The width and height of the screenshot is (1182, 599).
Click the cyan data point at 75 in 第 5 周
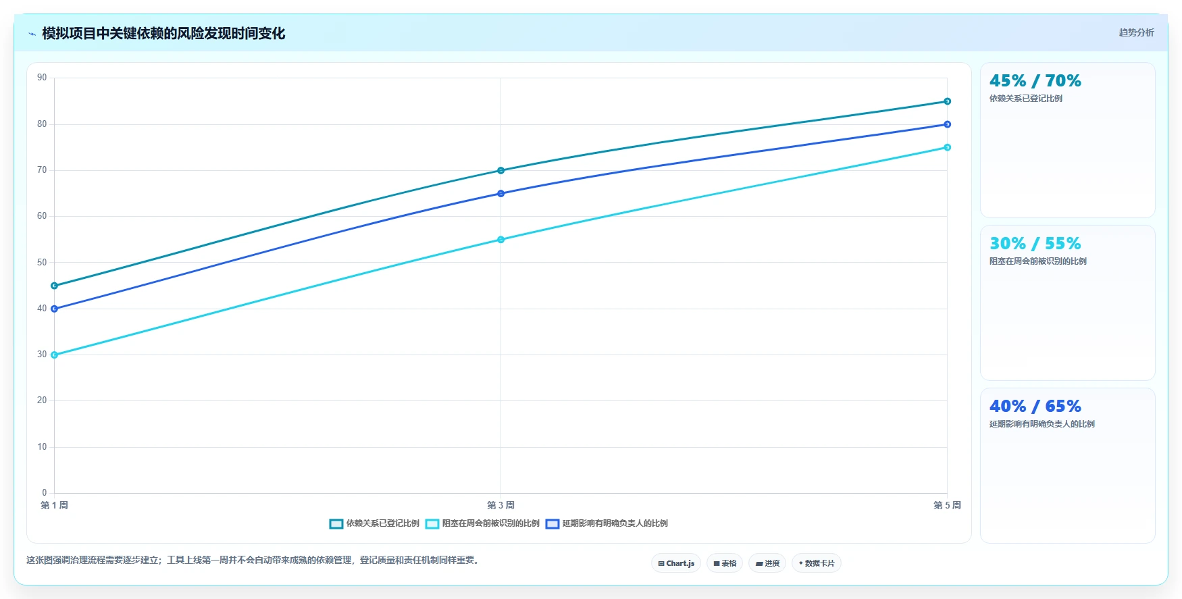(947, 147)
